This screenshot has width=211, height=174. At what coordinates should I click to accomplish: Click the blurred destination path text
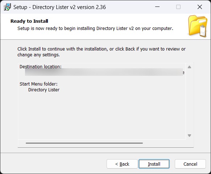click(x=104, y=72)
